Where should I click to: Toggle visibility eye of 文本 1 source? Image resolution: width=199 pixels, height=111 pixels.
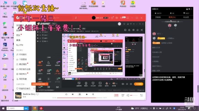[x=38, y=35]
